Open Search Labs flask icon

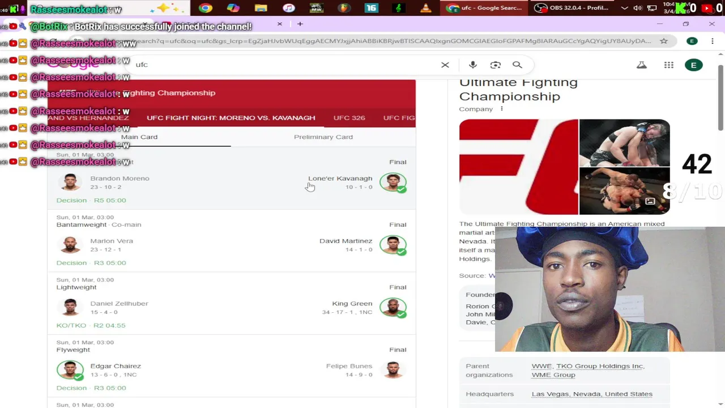click(642, 65)
